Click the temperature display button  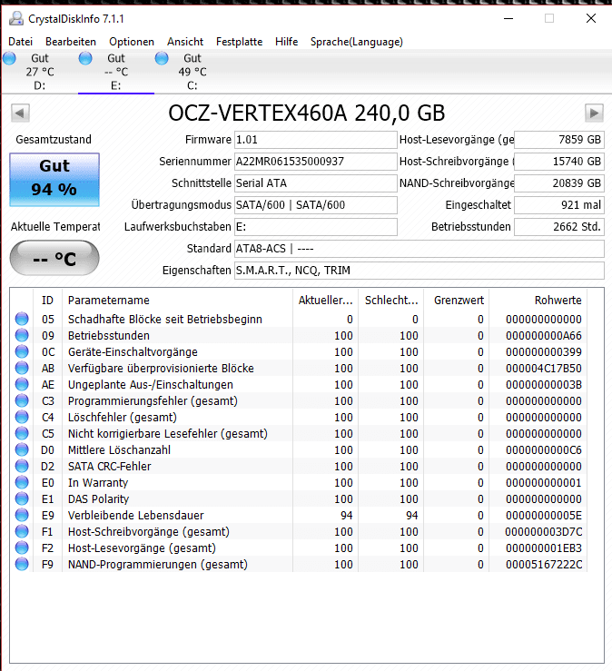[54, 258]
